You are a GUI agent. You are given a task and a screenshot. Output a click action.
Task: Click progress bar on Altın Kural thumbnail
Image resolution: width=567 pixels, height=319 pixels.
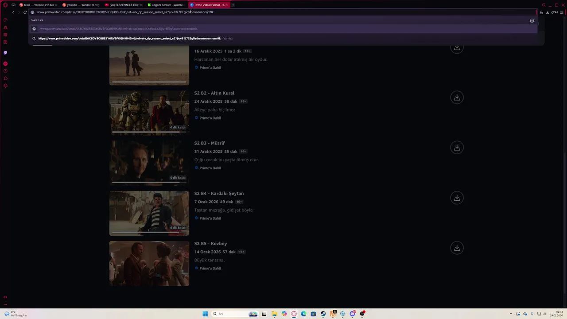(148, 132)
